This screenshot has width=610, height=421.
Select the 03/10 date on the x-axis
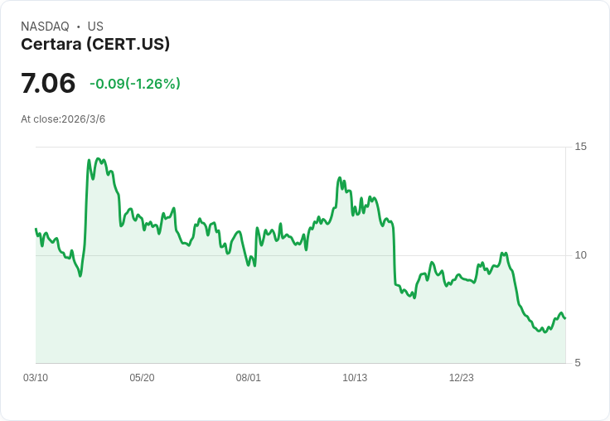point(36,378)
